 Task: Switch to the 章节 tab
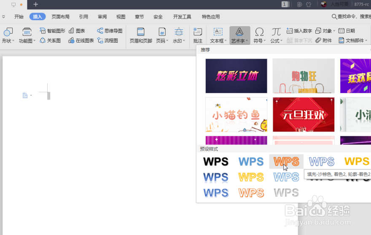click(139, 16)
